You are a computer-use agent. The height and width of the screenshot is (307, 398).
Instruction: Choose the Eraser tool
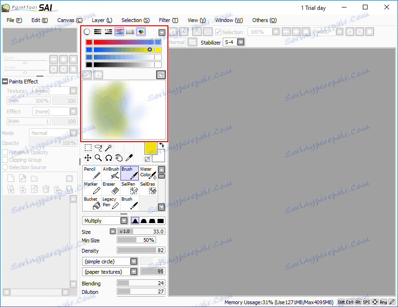(x=111, y=188)
